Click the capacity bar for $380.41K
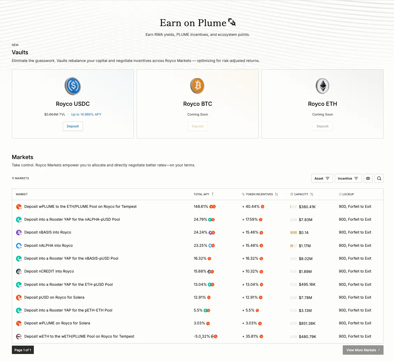Screen dimensions: 394x362 click(x=294, y=207)
